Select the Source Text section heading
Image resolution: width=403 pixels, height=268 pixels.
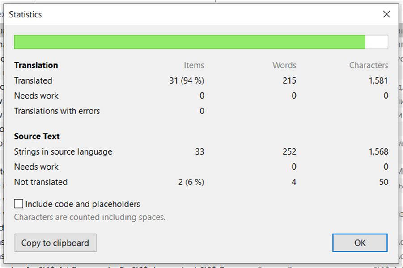tap(37, 137)
